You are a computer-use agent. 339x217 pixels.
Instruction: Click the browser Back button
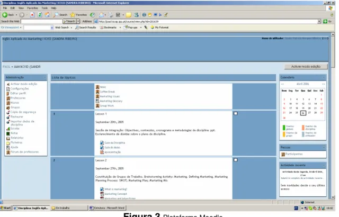[x=8, y=15]
